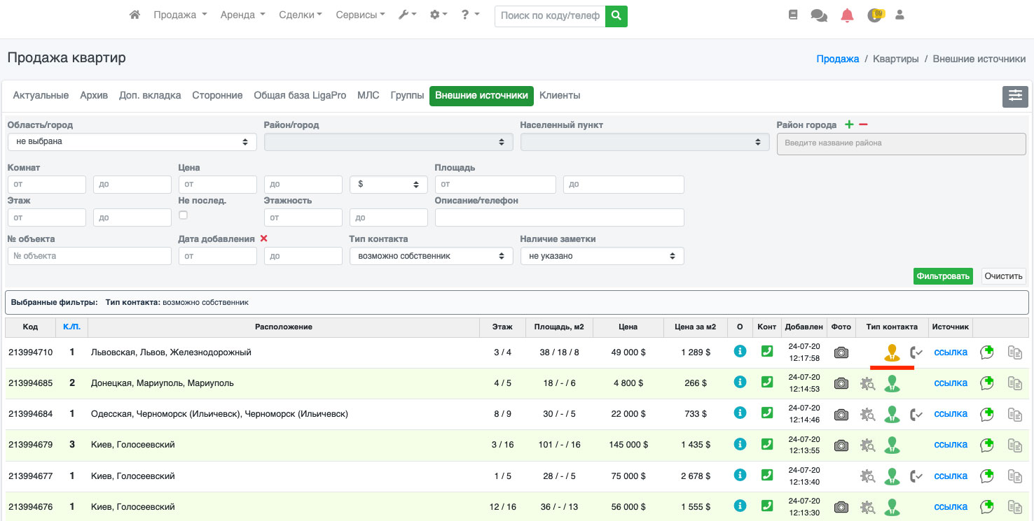The width and height of the screenshot is (1034, 521).
Task: Click info icon for listing 213994710
Action: point(740,351)
